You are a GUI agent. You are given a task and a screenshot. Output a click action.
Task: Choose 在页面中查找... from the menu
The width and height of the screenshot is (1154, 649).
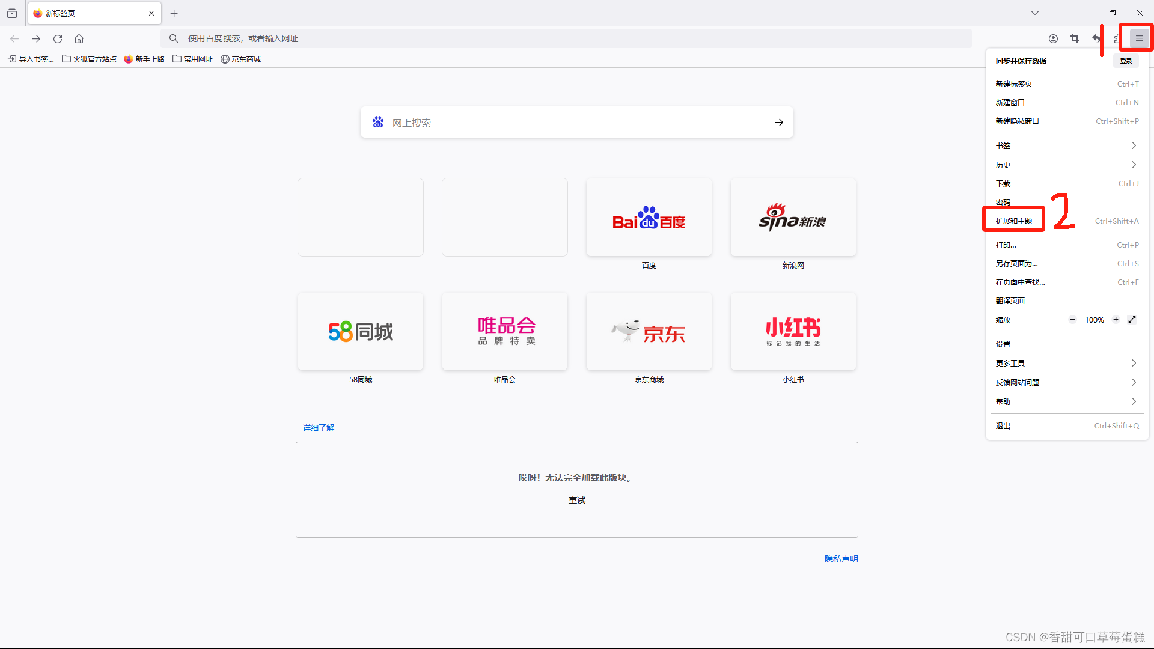tap(1067, 282)
